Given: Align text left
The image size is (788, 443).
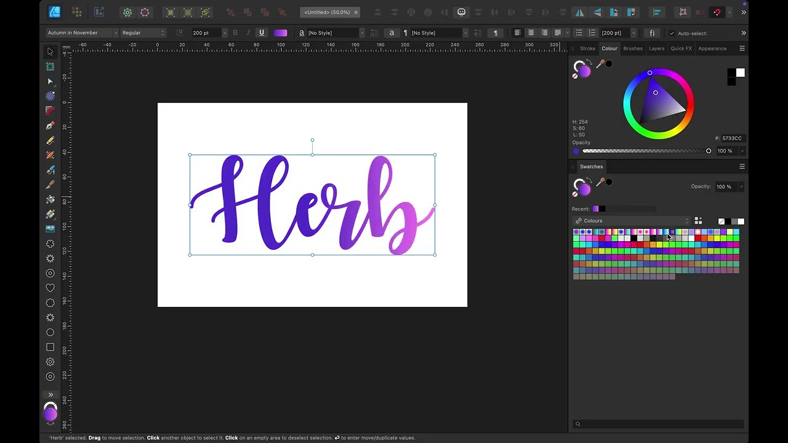Looking at the screenshot, I should coord(518,33).
